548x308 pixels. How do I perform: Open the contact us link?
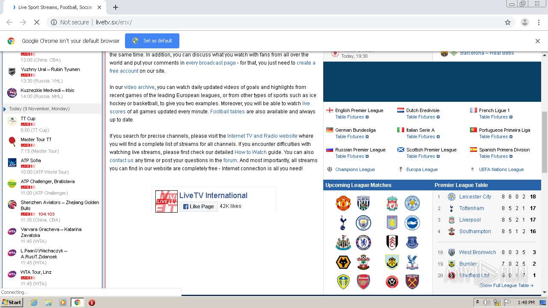pyautogui.click(x=122, y=160)
